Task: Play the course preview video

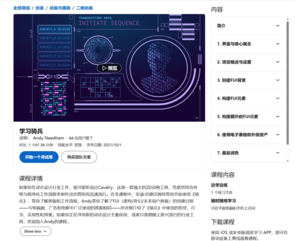Action: point(109,68)
